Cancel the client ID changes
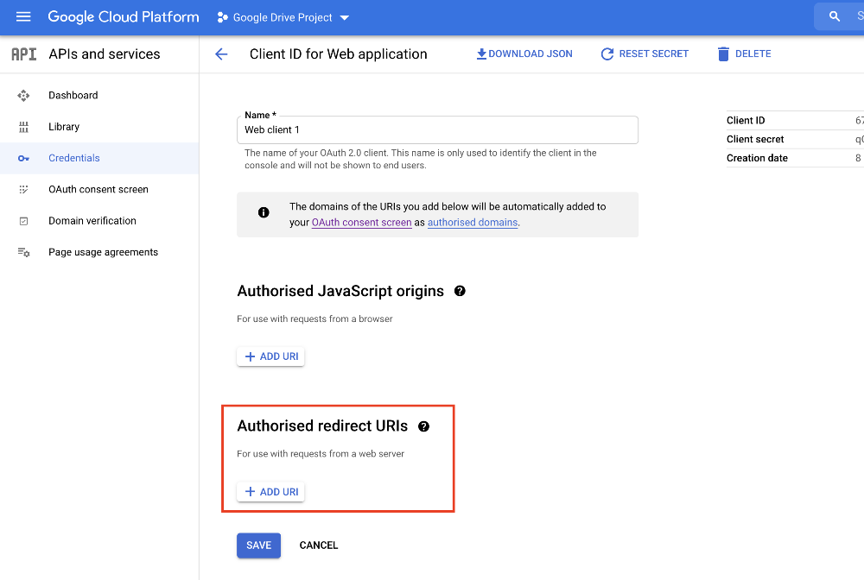The height and width of the screenshot is (580, 864). pos(319,545)
